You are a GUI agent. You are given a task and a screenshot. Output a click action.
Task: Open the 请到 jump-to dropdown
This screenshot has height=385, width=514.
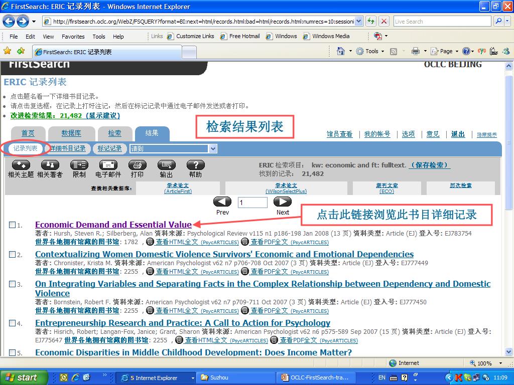pyautogui.click(x=213, y=148)
